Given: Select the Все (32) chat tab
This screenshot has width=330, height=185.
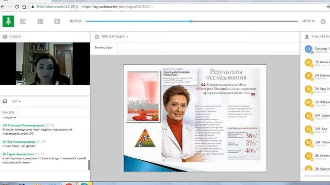Looking at the screenshot, I should coord(8,112).
